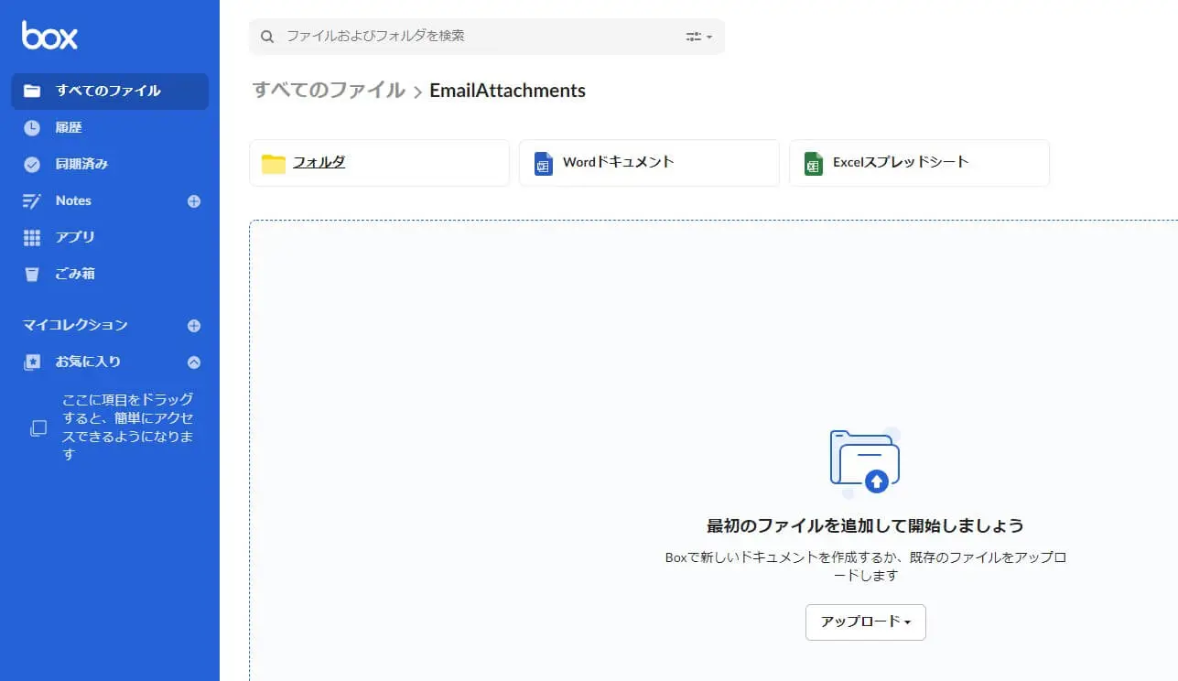1178x681 pixels.
Task: Click the search magnifier icon
Action: [x=267, y=37]
